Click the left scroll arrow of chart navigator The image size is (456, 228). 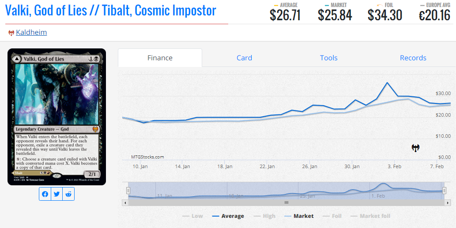124,202
